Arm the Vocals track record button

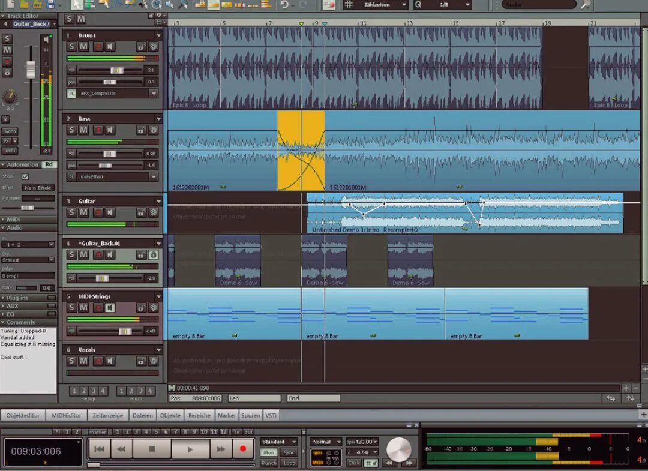(98, 361)
